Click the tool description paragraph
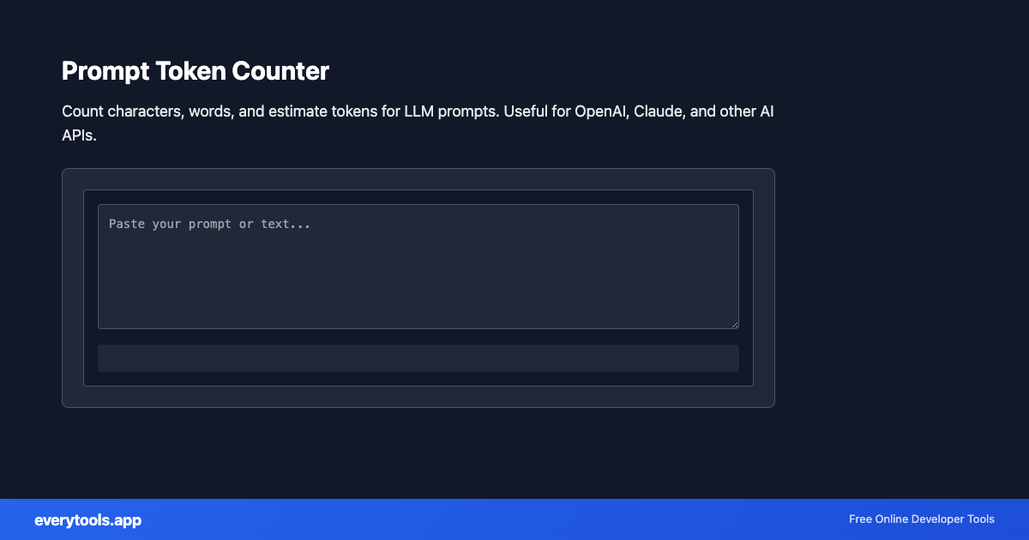 point(418,123)
